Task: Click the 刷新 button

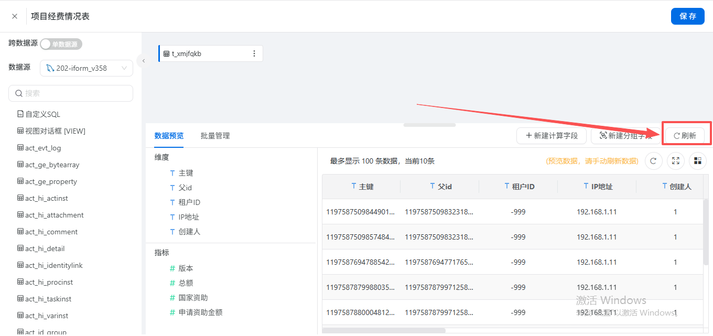Action: coord(685,136)
